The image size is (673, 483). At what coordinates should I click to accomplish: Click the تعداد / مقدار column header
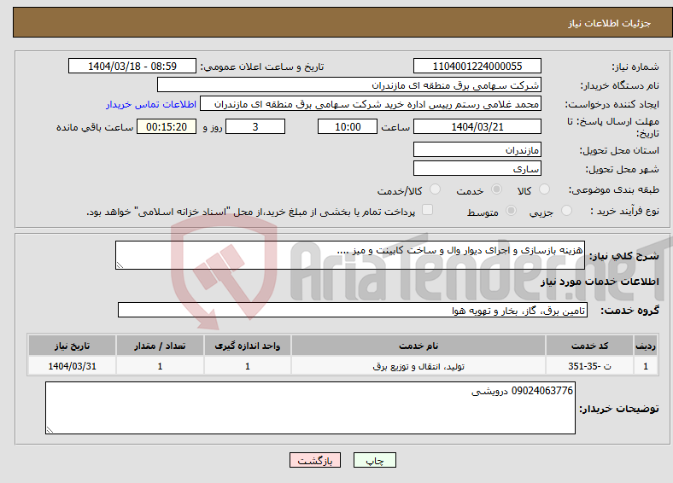click(160, 346)
